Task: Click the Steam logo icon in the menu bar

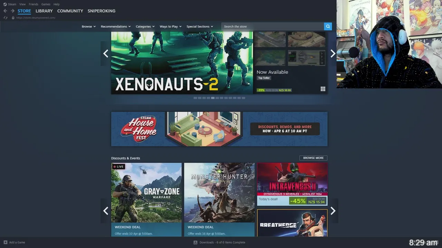Action: click(5, 4)
